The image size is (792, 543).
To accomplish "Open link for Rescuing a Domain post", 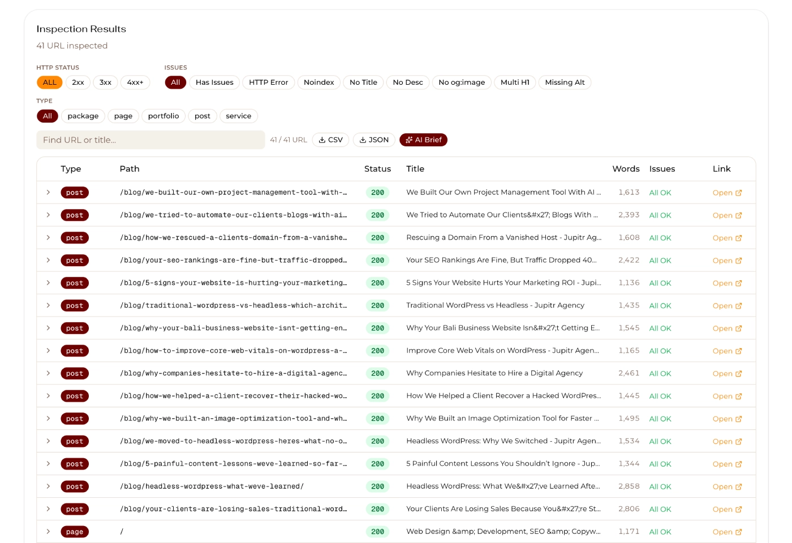I will (727, 238).
